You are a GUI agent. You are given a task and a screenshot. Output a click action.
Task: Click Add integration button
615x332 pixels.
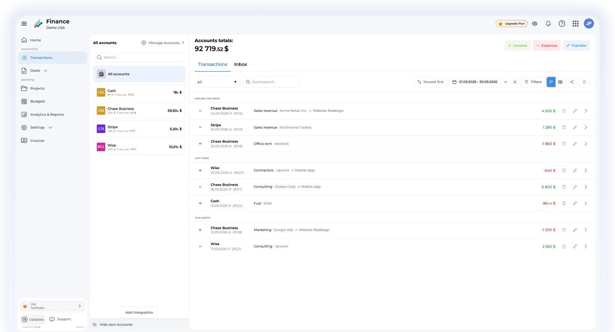[x=139, y=312]
